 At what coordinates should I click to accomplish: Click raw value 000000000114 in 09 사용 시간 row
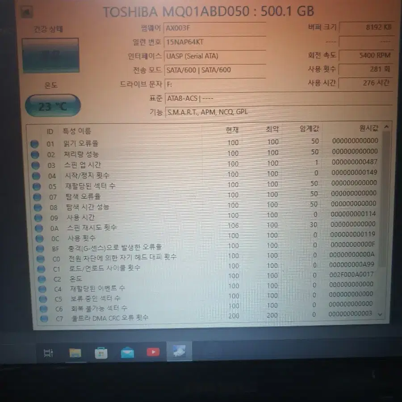[353, 214]
